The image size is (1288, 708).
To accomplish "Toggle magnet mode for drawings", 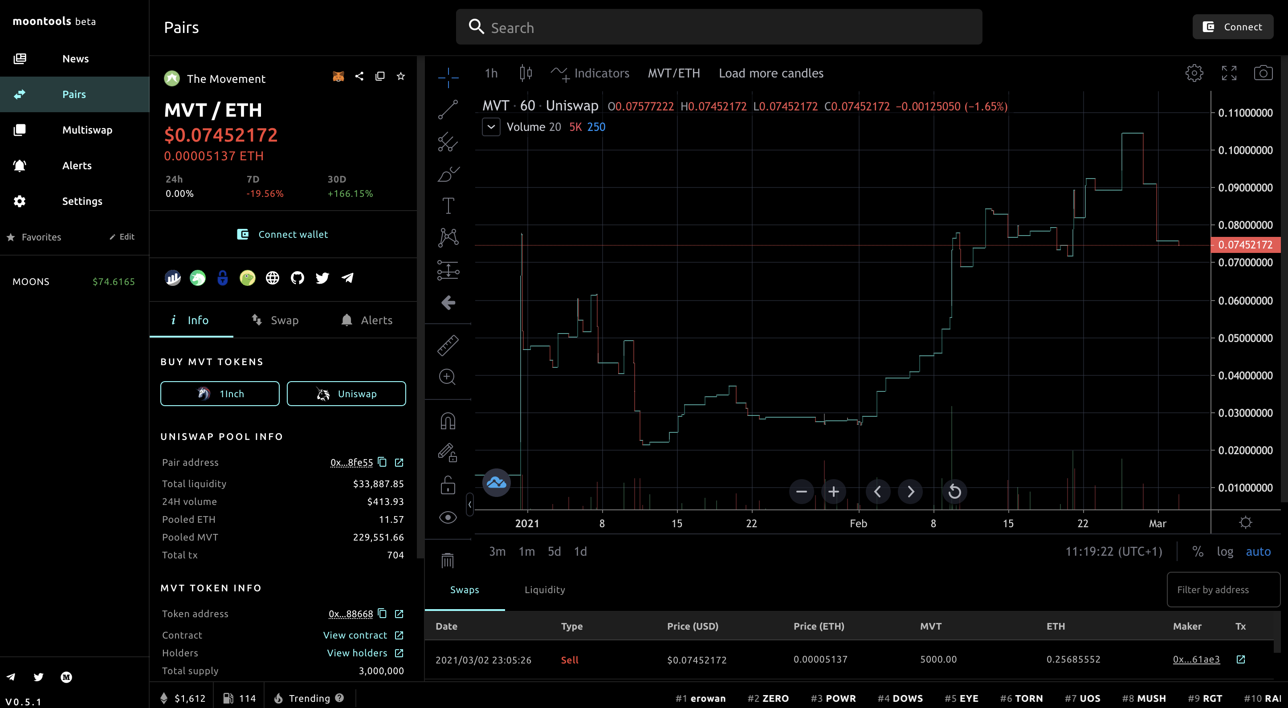I will pos(448,421).
